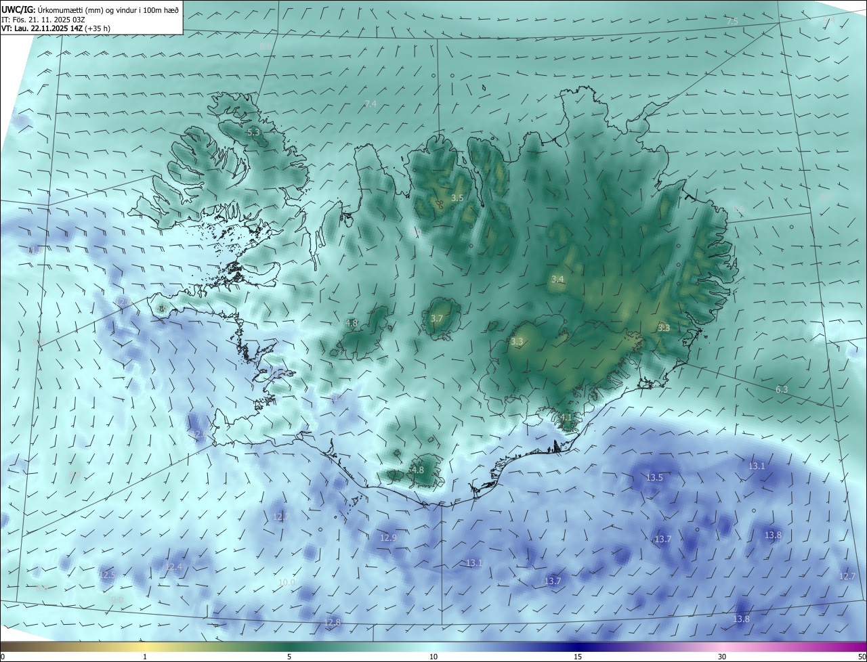Click the 12.6 value label on the map
Screen dimensions: 867x662
[x=198, y=434]
